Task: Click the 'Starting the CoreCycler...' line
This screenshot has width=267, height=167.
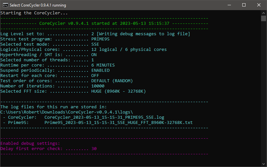Action: point(34,13)
